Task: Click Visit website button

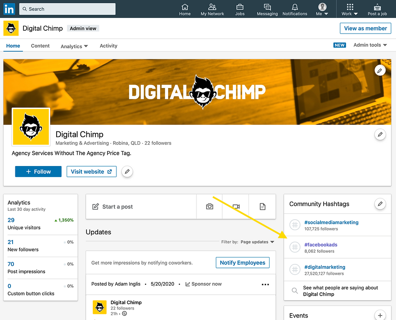Action: pyautogui.click(x=91, y=171)
